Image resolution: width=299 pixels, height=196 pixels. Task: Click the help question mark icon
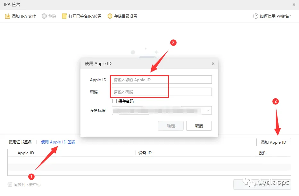[255, 16]
